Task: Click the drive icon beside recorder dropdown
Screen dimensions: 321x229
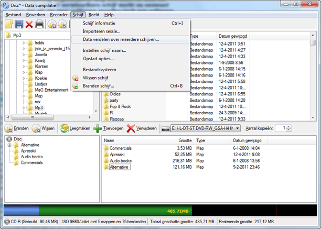Action: 165,128
